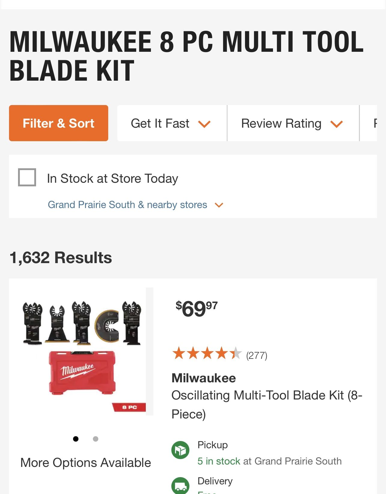Click the green Pickup box icon
Viewport: 386px width, 494px height.
(180, 450)
